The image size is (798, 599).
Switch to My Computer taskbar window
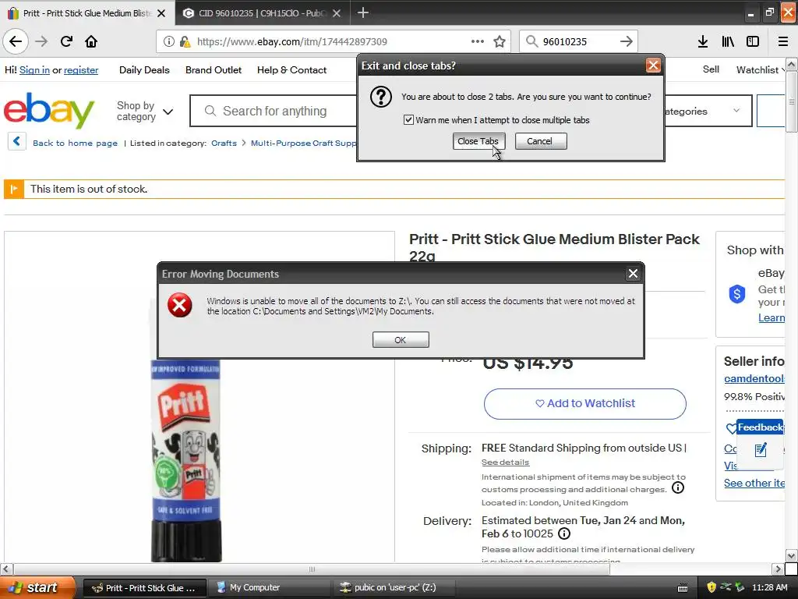tap(269, 587)
